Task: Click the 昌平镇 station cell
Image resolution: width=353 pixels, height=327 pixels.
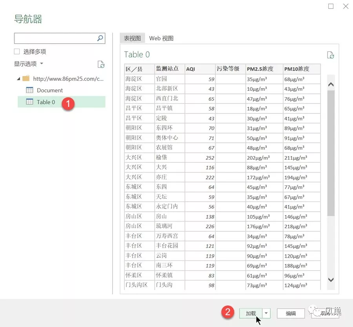Action: [169, 108]
